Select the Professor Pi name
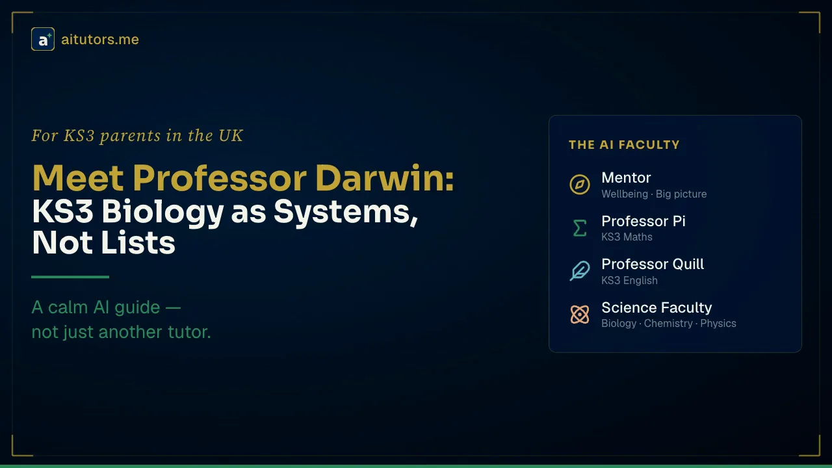The width and height of the screenshot is (832, 468). pyautogui.click(x=643, y=221)
